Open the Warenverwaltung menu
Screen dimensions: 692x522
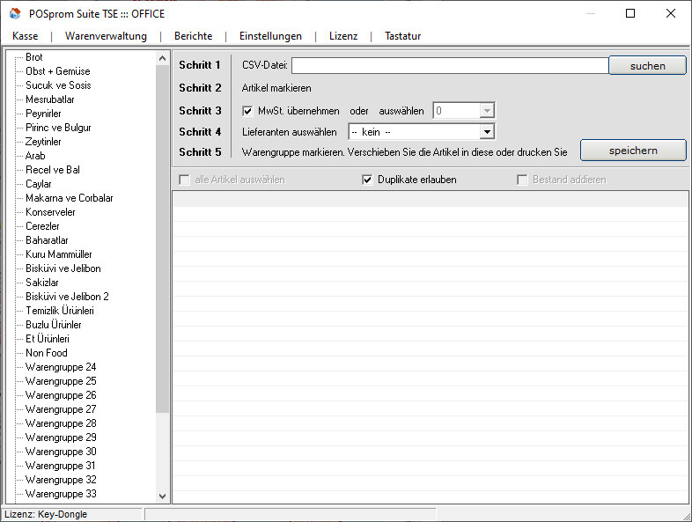pyautogui.click(x=106, y=36)
